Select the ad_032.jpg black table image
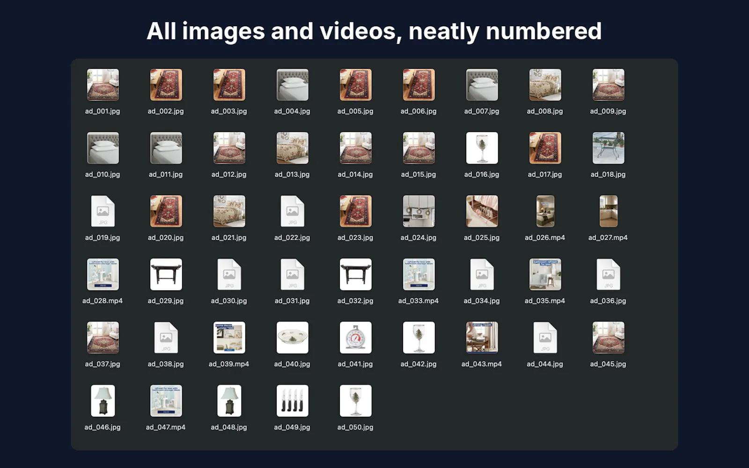The image size is (749, 468). coord(355,274)
